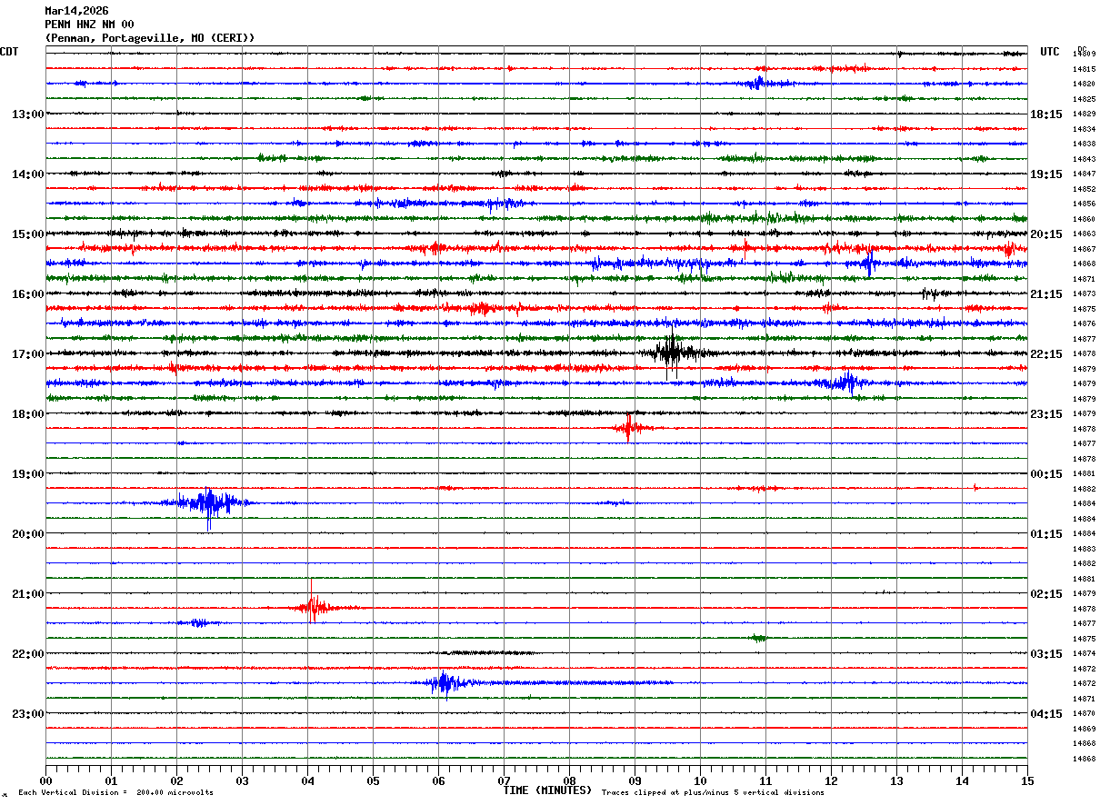Select minute 13 on the bottom time axis

(x=896, y=780)
